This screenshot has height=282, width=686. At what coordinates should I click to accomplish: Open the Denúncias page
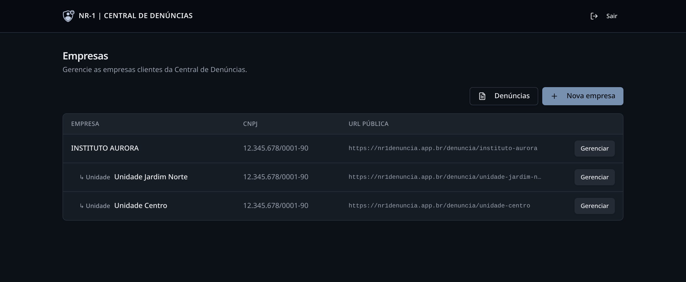click(504, 96)
